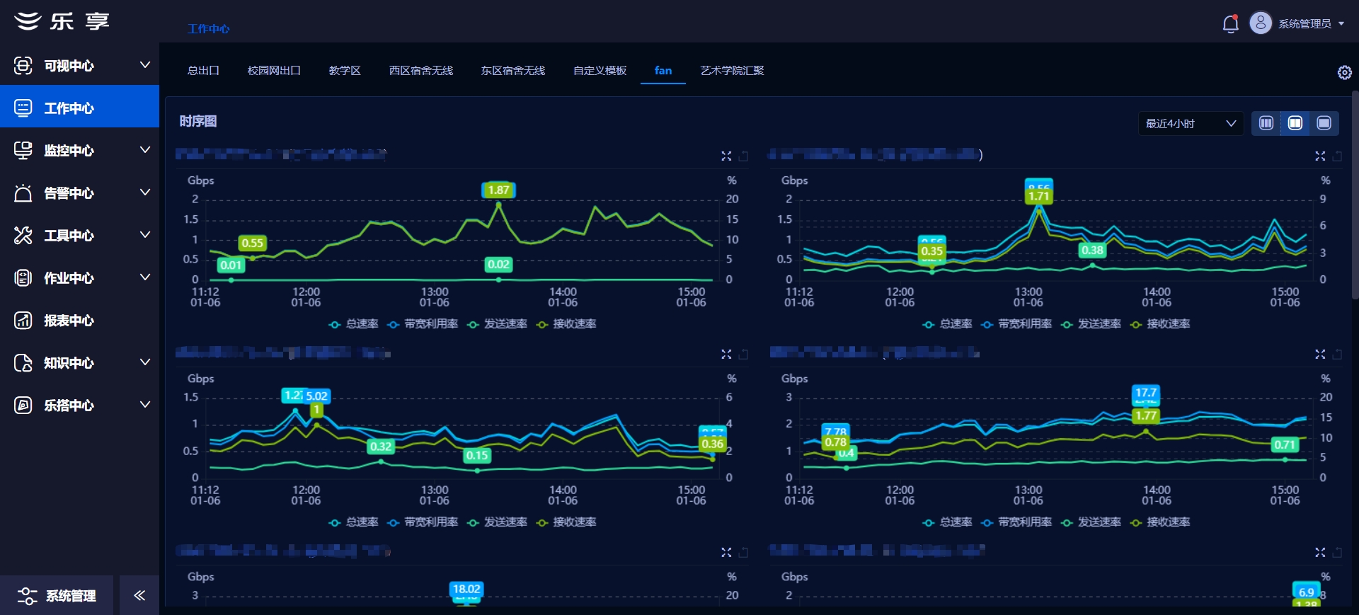Open the notification bell in the header
1359x615 pixels.
point(1230,24)
